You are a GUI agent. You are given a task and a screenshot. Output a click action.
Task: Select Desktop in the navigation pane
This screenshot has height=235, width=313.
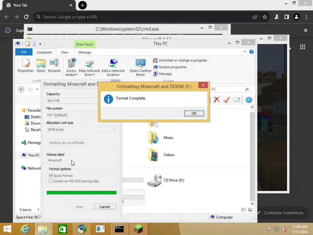(x=32, y=117)
